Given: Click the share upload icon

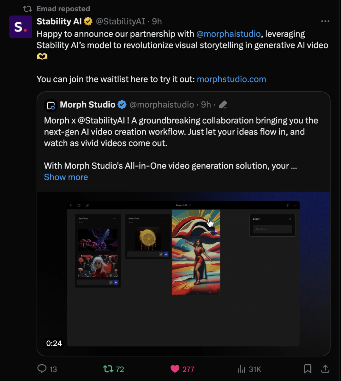Looking at the screenshot, I should coord(325,369).
